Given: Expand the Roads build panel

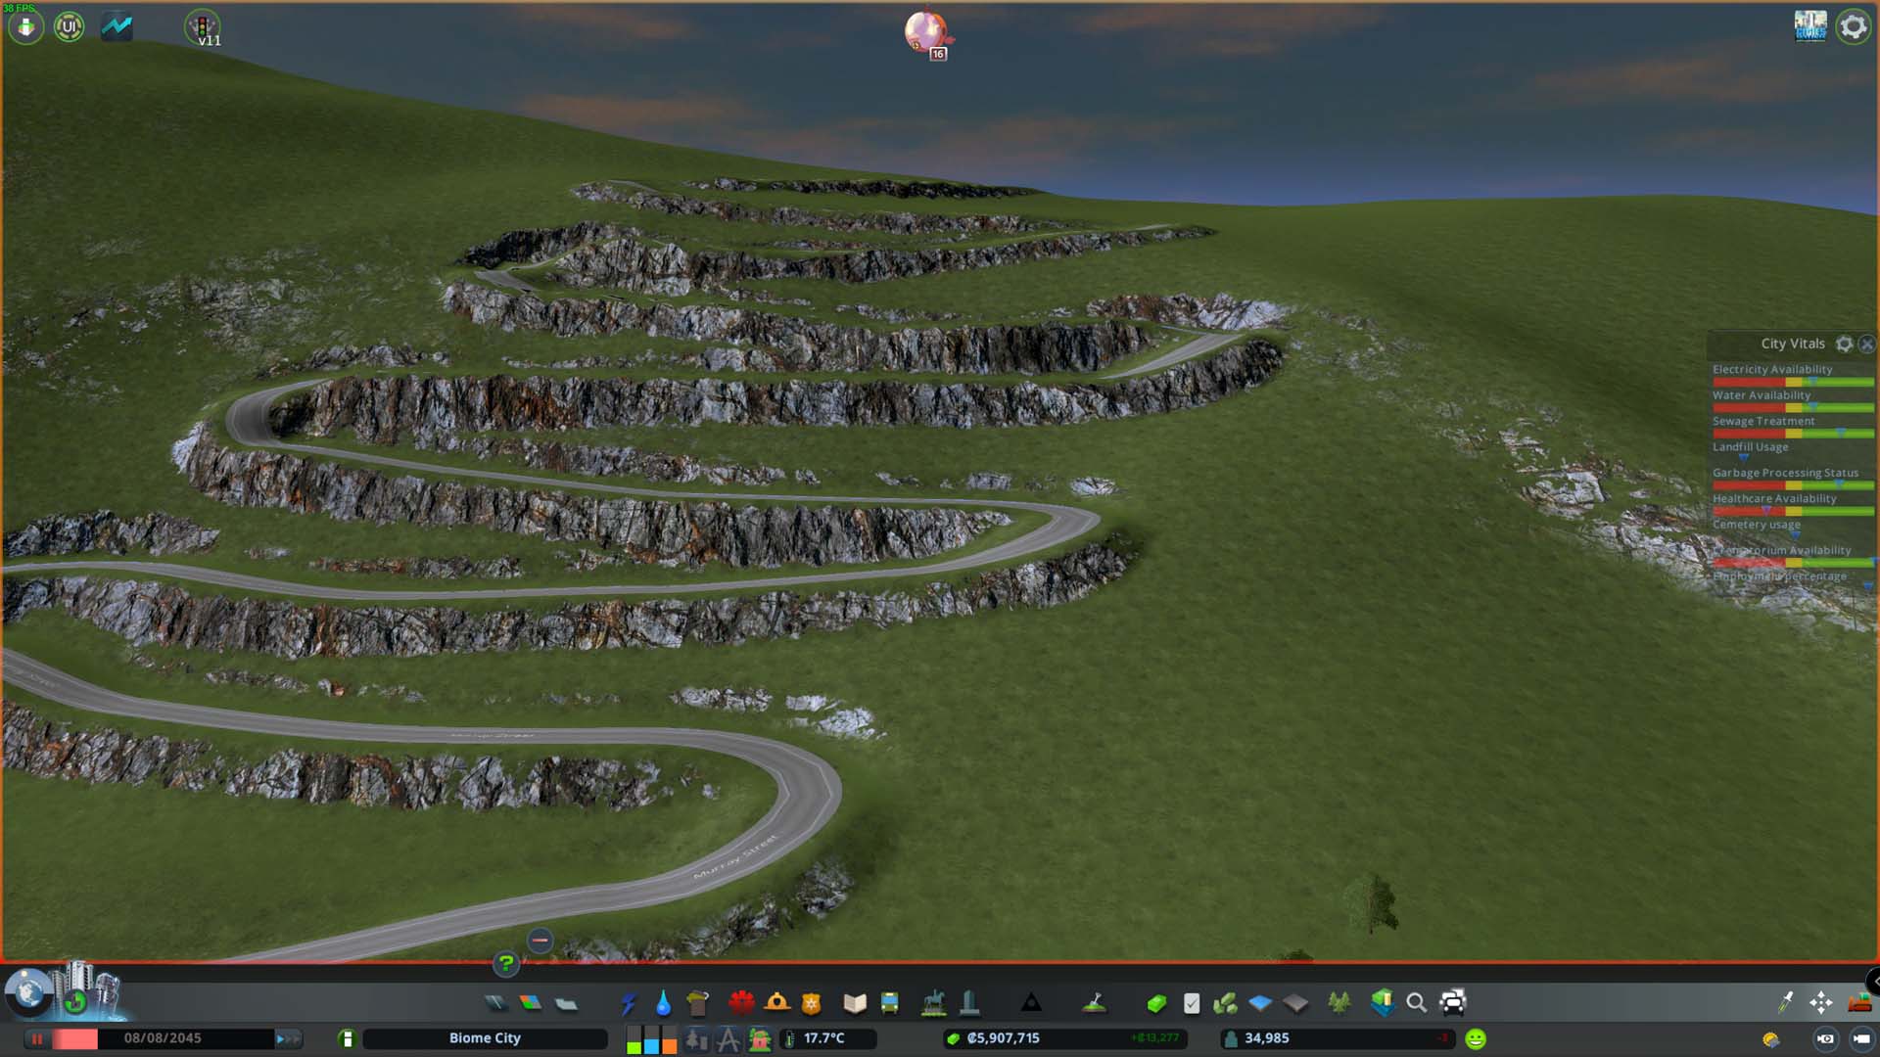Looking at the screenshot, I should click(x=495, y=1003).
